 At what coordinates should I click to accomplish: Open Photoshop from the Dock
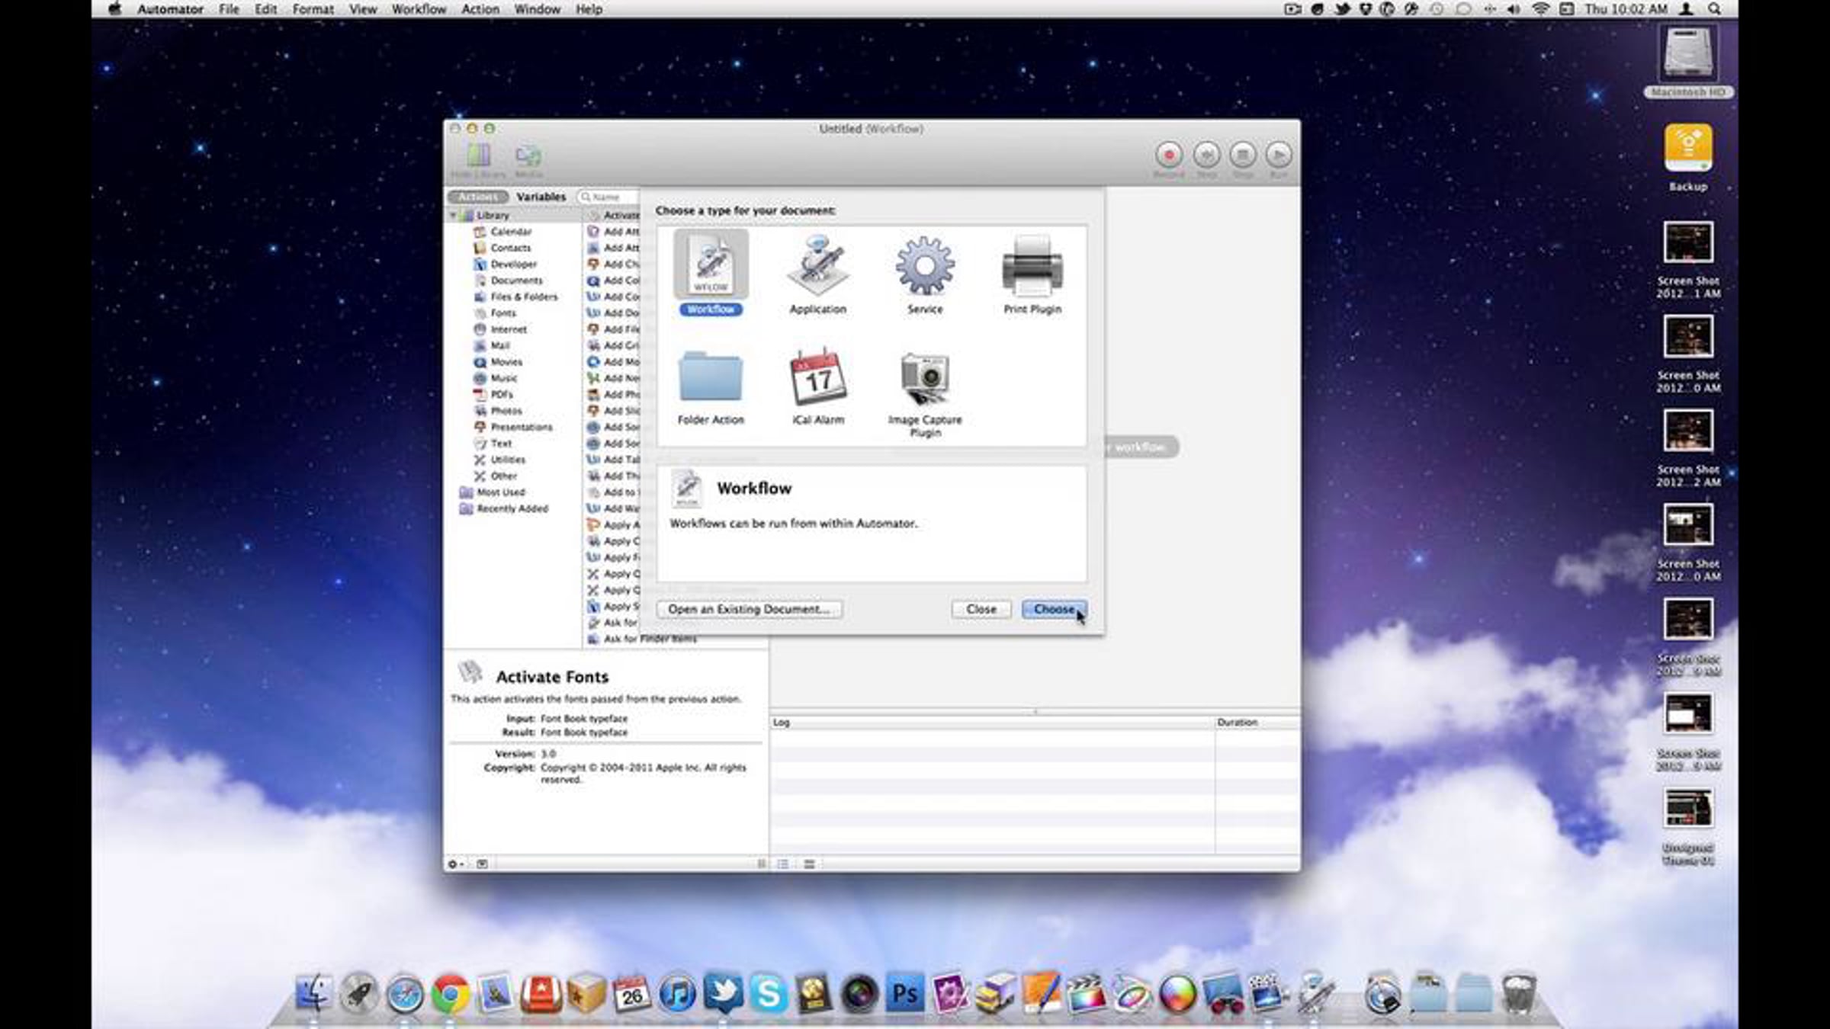(x=904, y=993)
